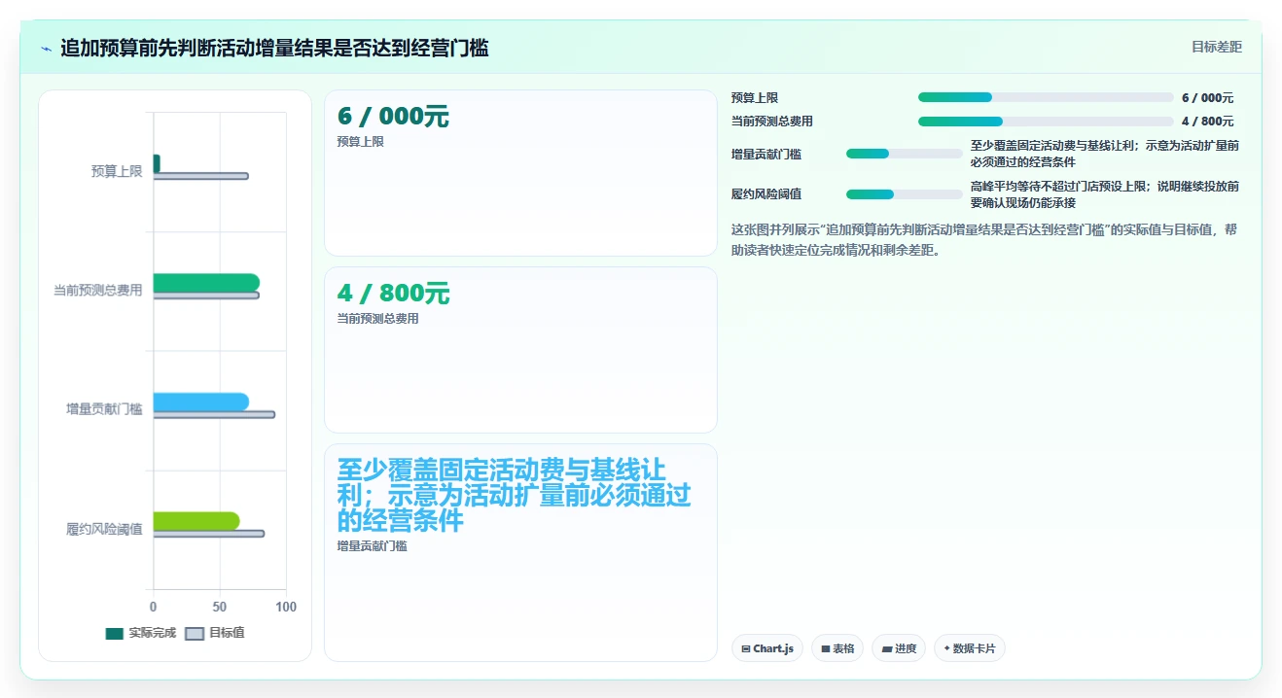Image resolution: width=1282 pixels, height=698 pixels.
Task: Click the blue 至少覆盖固定活动费 card heading
Action: (515, 496)
